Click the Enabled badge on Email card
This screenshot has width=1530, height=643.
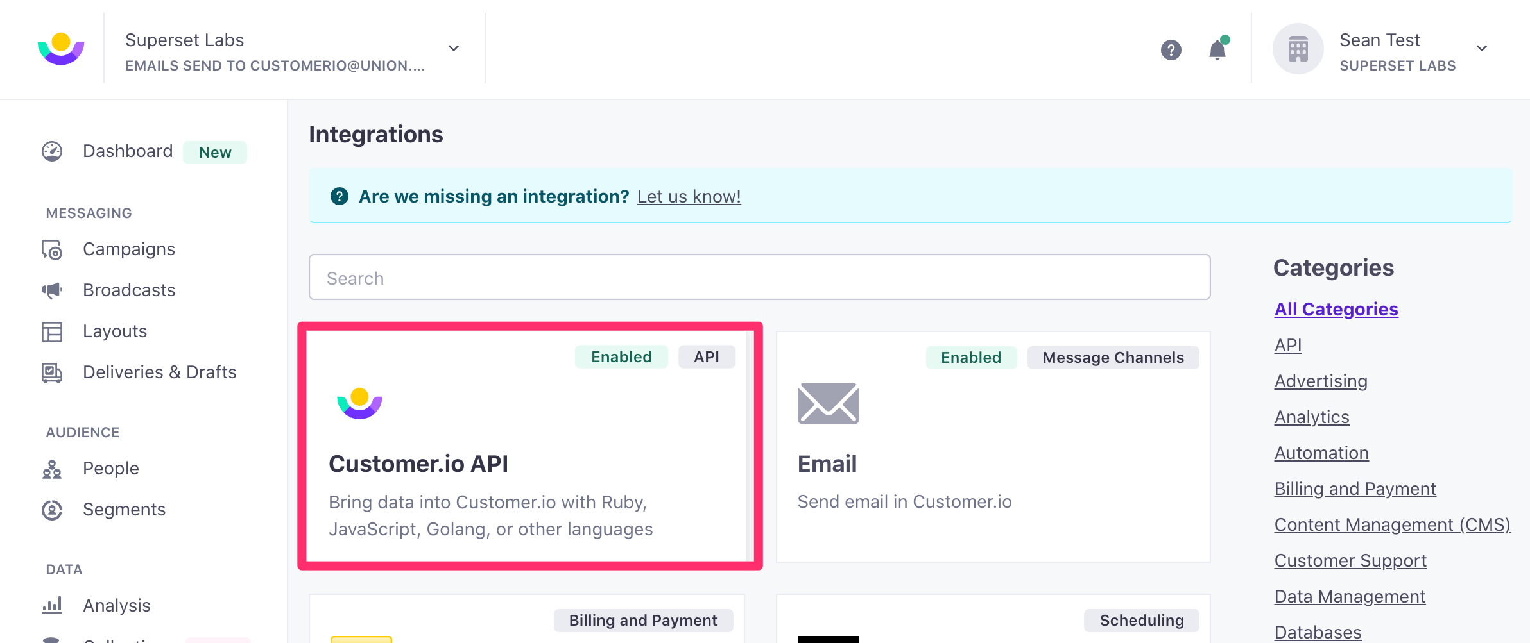(x=971, y=358)
